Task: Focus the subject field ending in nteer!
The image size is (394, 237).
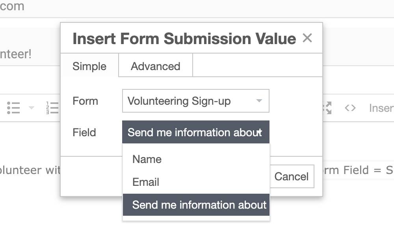Action: [16, 54]
